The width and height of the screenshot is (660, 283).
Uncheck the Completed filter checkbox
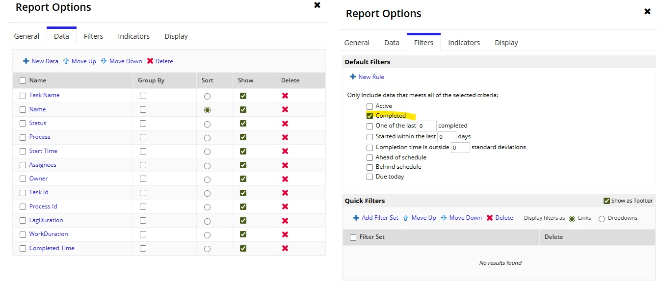[370, 116]
